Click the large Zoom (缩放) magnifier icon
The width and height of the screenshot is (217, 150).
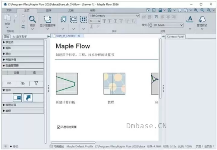pyautogui.click(x=33, y=19)
